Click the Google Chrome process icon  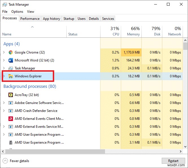pyautogui.click(x=11, y=52)
